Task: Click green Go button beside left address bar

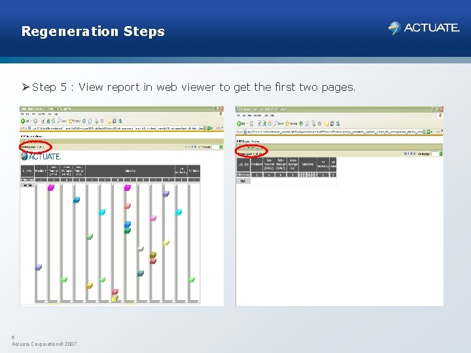Action: (209, 129)
